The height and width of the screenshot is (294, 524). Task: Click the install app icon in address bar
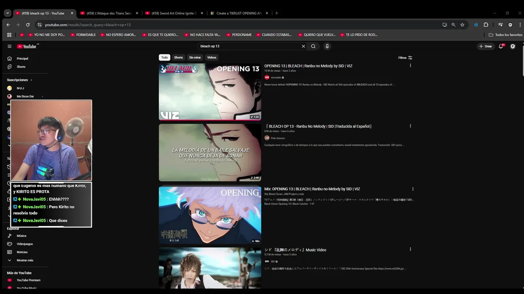click(x=445, y=24)
